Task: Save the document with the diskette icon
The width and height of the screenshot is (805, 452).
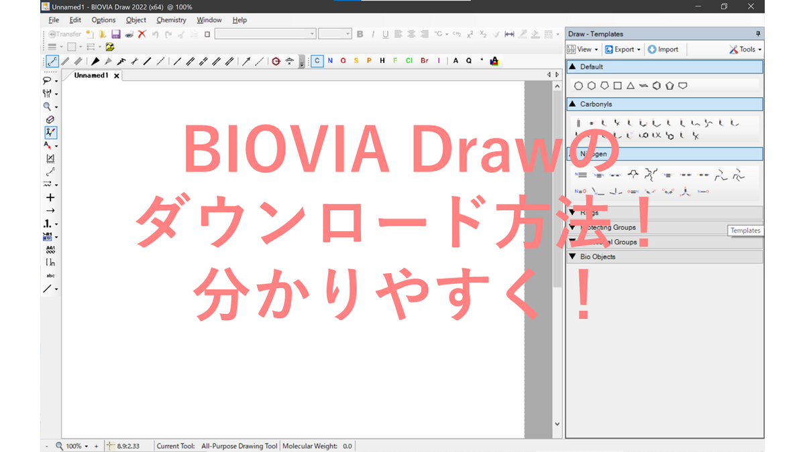Action: point(115,33)
